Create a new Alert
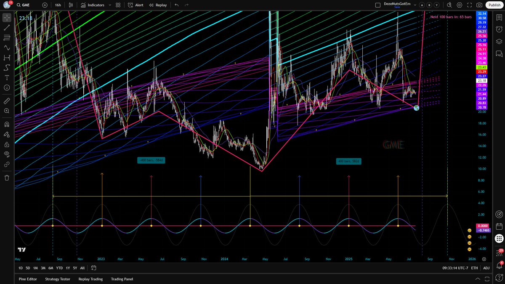This screenshot has width=505, height=284. click(136, 5)
